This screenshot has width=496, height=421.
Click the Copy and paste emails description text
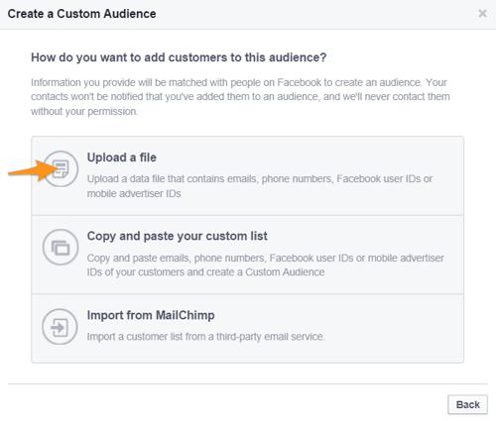266,264
